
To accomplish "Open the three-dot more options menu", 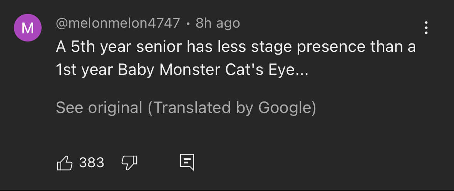I will pyautogui.click(x=426, y=28).
